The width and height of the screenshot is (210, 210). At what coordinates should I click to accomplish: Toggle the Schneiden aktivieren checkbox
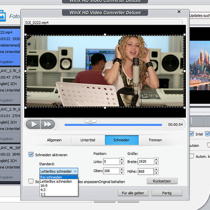[31, 155]
